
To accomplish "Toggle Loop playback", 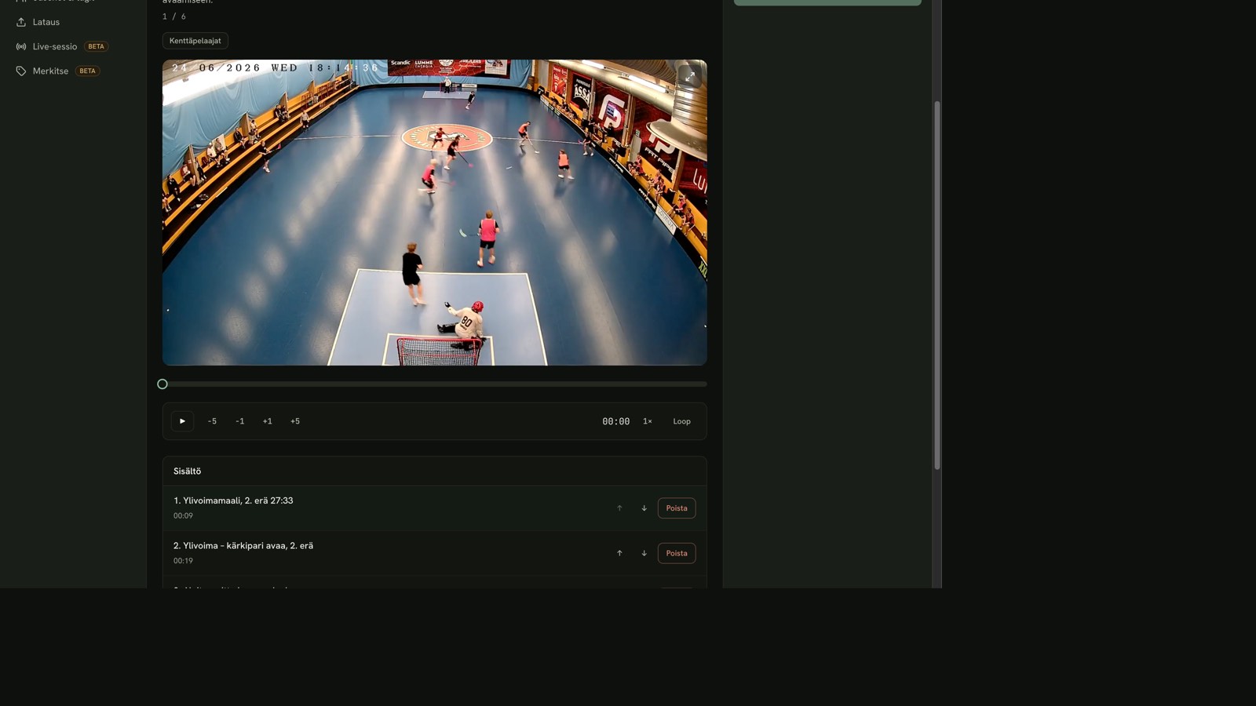I will pyautogui.click(x=681, y=421).
